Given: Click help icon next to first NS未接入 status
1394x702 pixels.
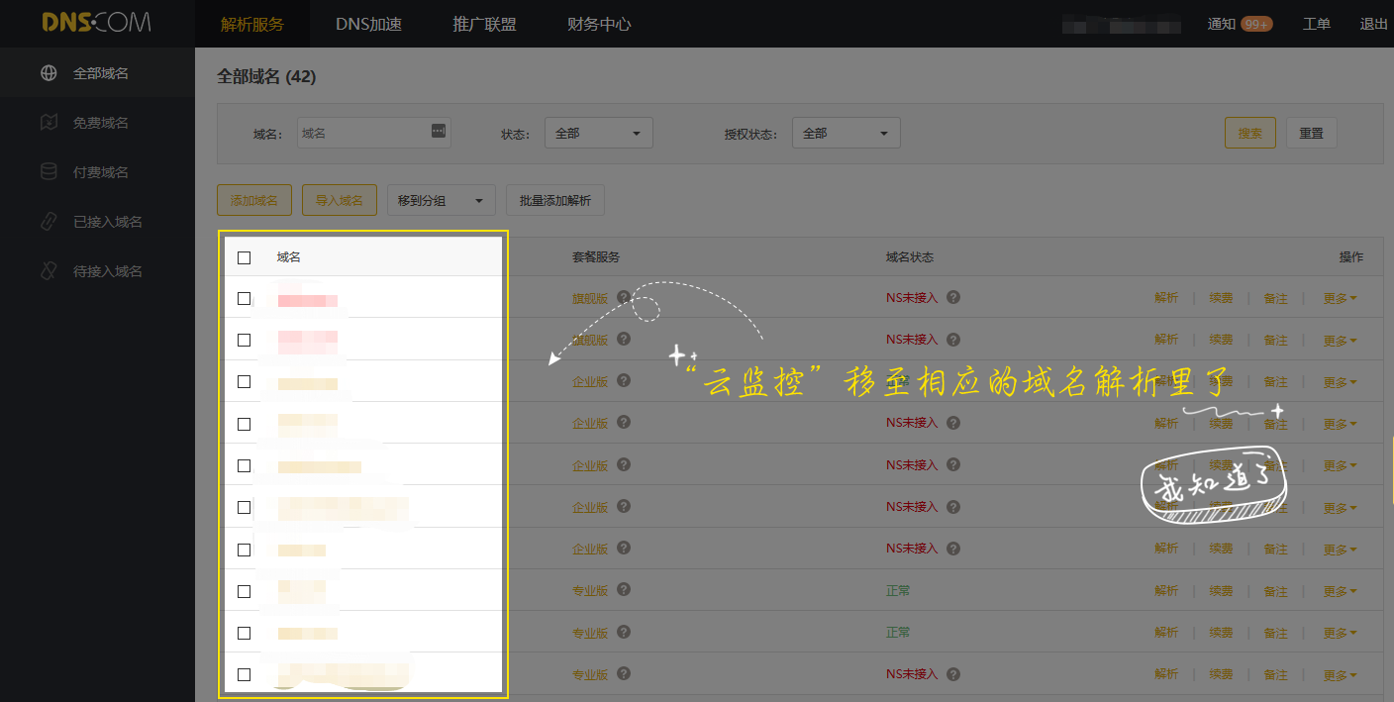Looking at the screenshot, I should pyautogui.click(x=952, y=297).
